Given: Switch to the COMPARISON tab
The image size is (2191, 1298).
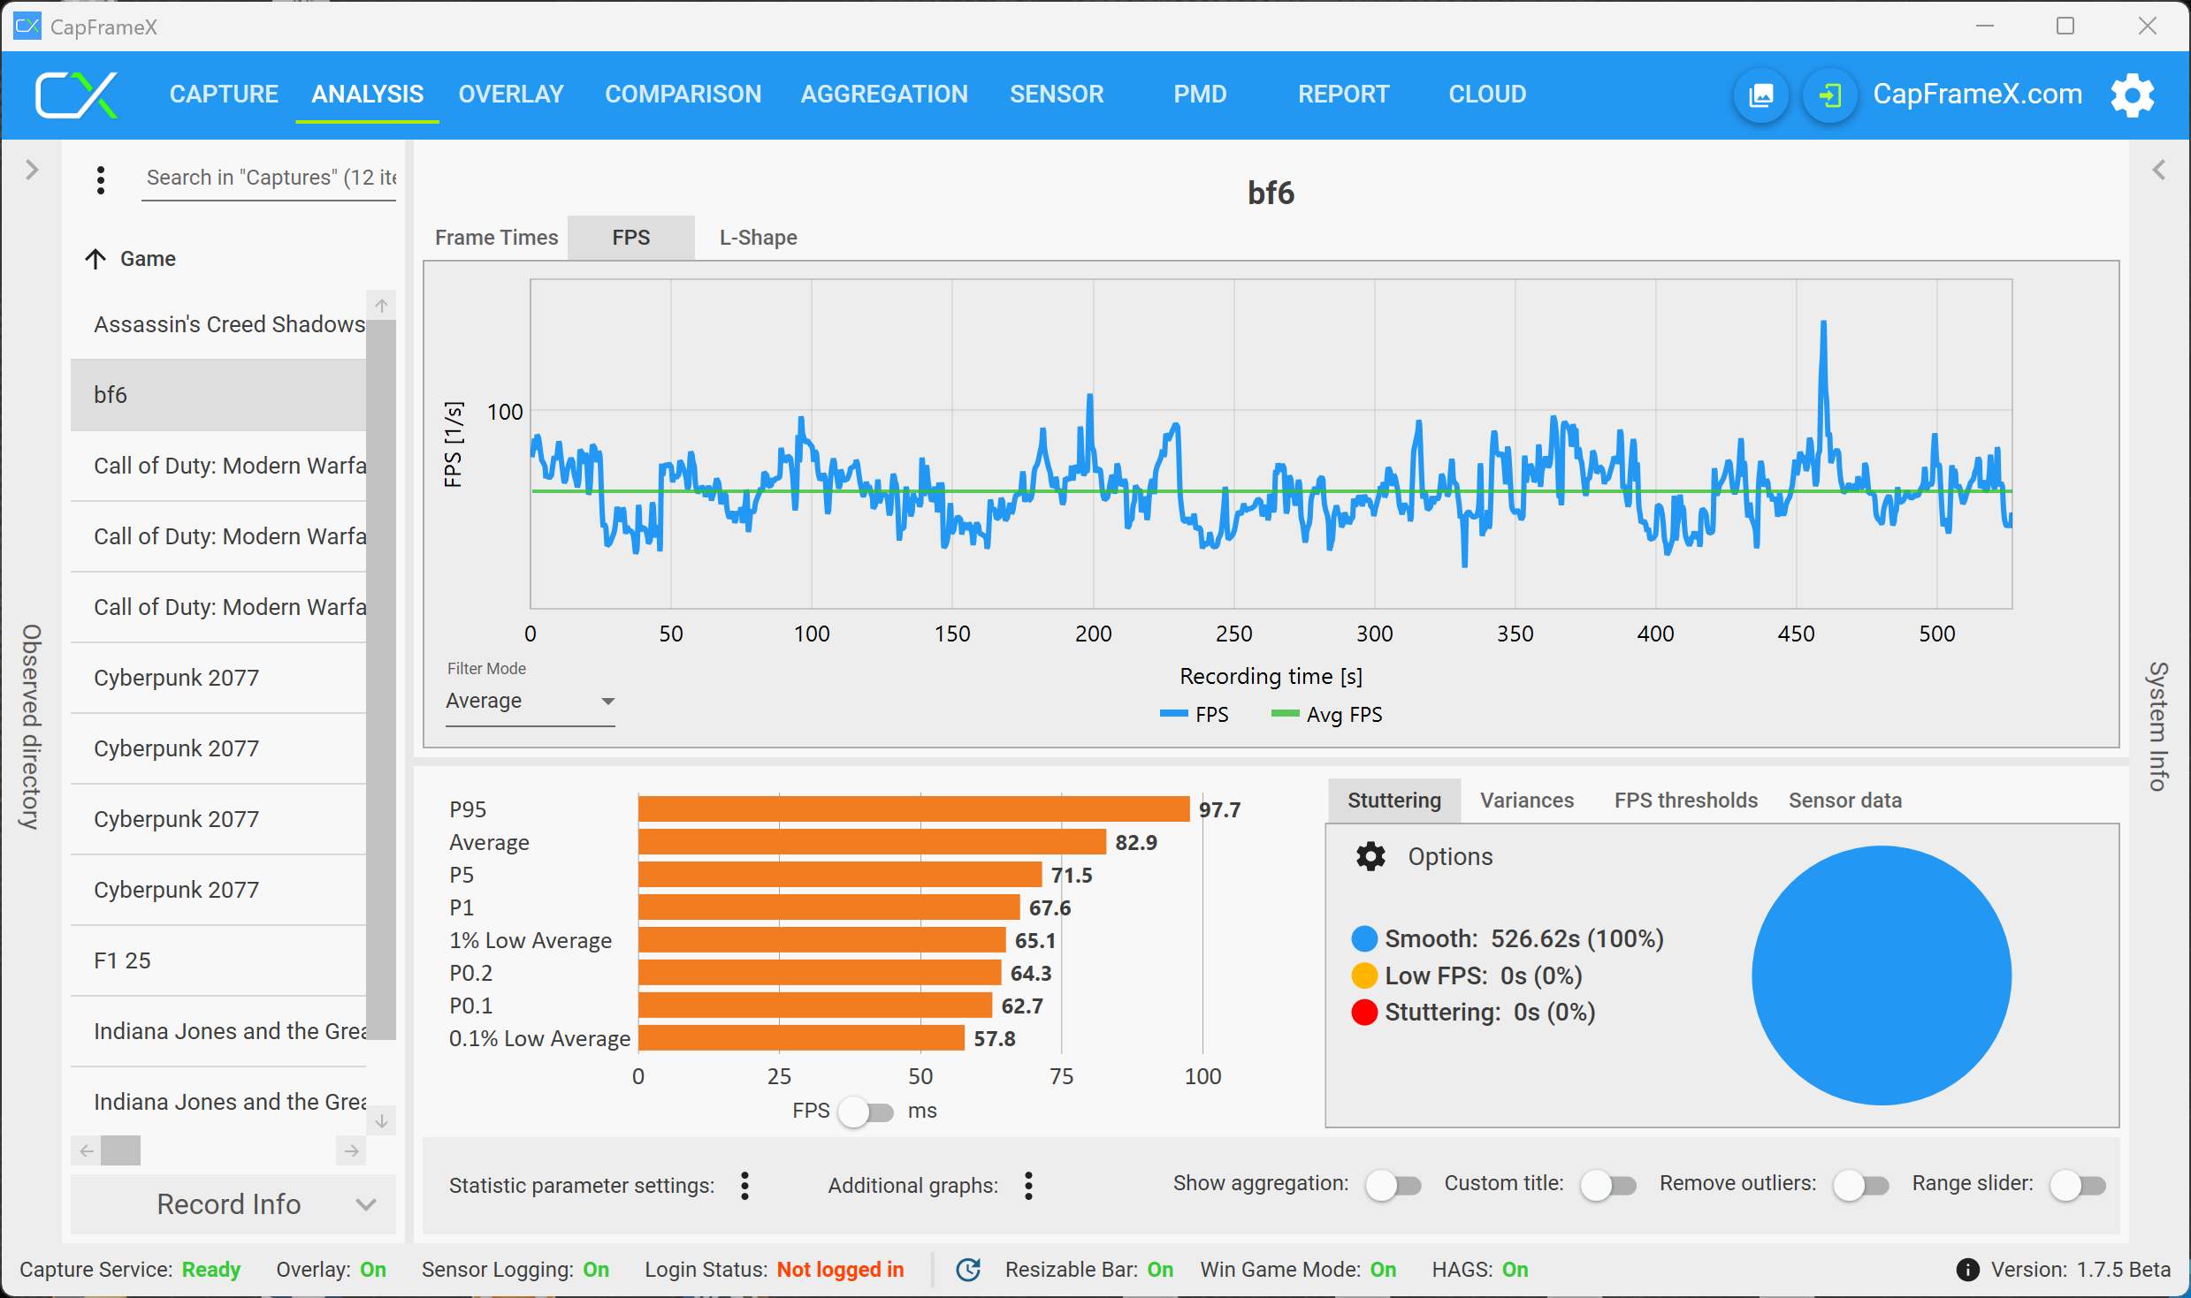Looking at the screenshot, I should (x=683, y=94).
